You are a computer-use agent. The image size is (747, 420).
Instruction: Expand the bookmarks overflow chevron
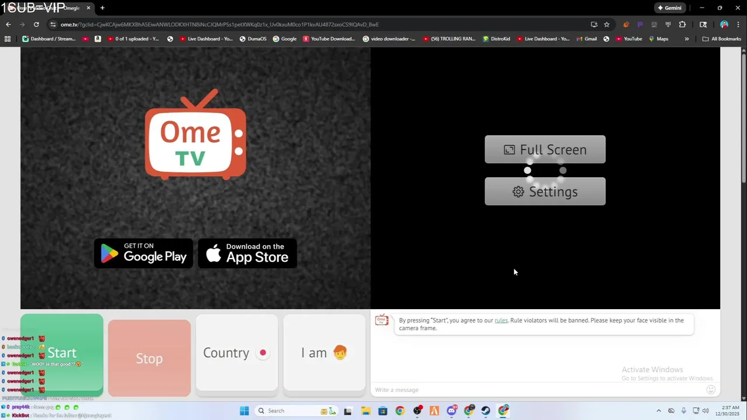[686, 39]
